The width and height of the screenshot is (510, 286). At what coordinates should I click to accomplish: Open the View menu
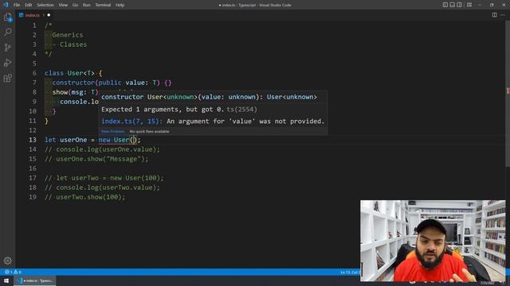(x=63, y=5)
